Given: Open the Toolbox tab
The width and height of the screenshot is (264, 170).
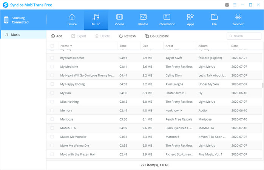Looking at the screenshot, I should (238, 20).
